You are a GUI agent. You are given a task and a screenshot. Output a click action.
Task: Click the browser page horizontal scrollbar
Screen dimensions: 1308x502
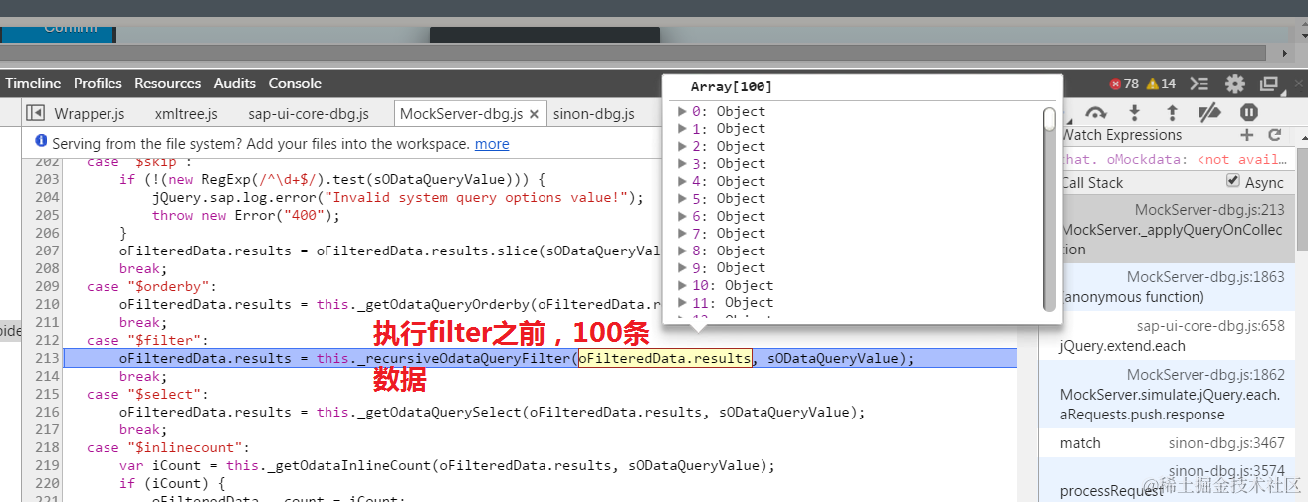pyautogui.click(x=633, y=53)
